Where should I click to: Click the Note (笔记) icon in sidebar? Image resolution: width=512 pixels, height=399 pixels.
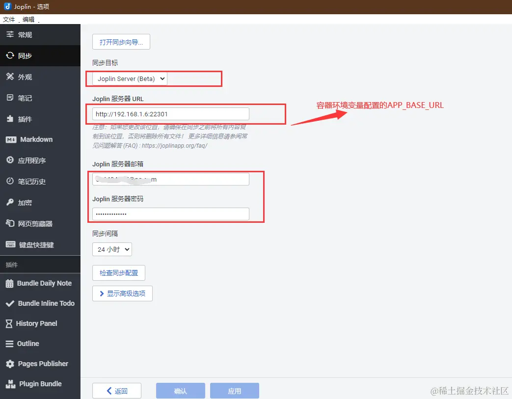[x=10, y=98]
